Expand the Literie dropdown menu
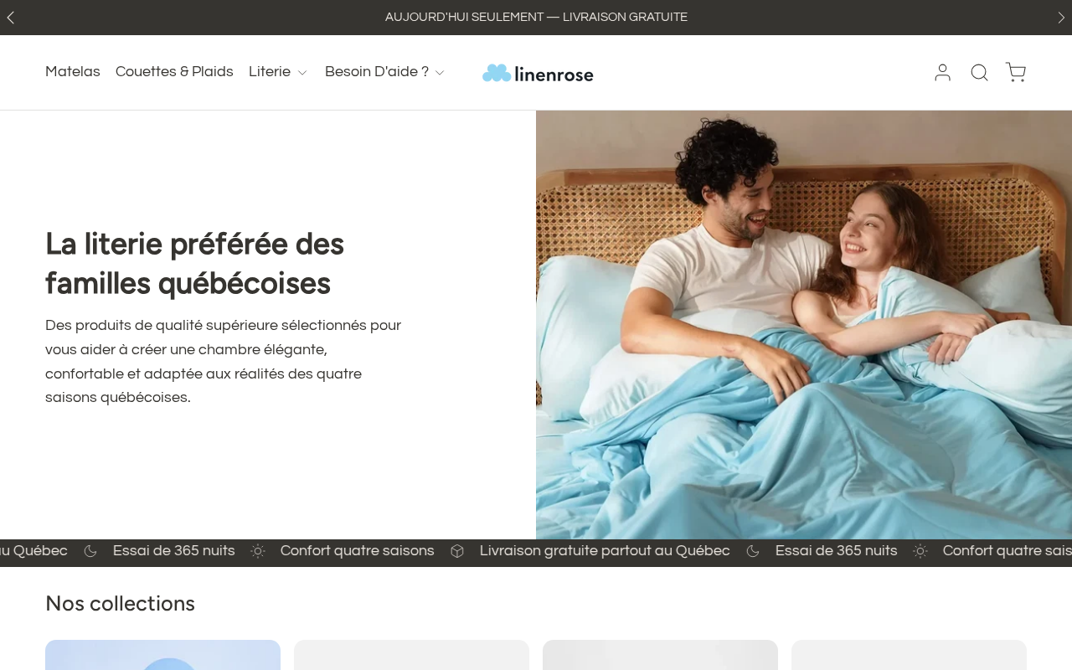1072x670 pixels. coord(278,72)
